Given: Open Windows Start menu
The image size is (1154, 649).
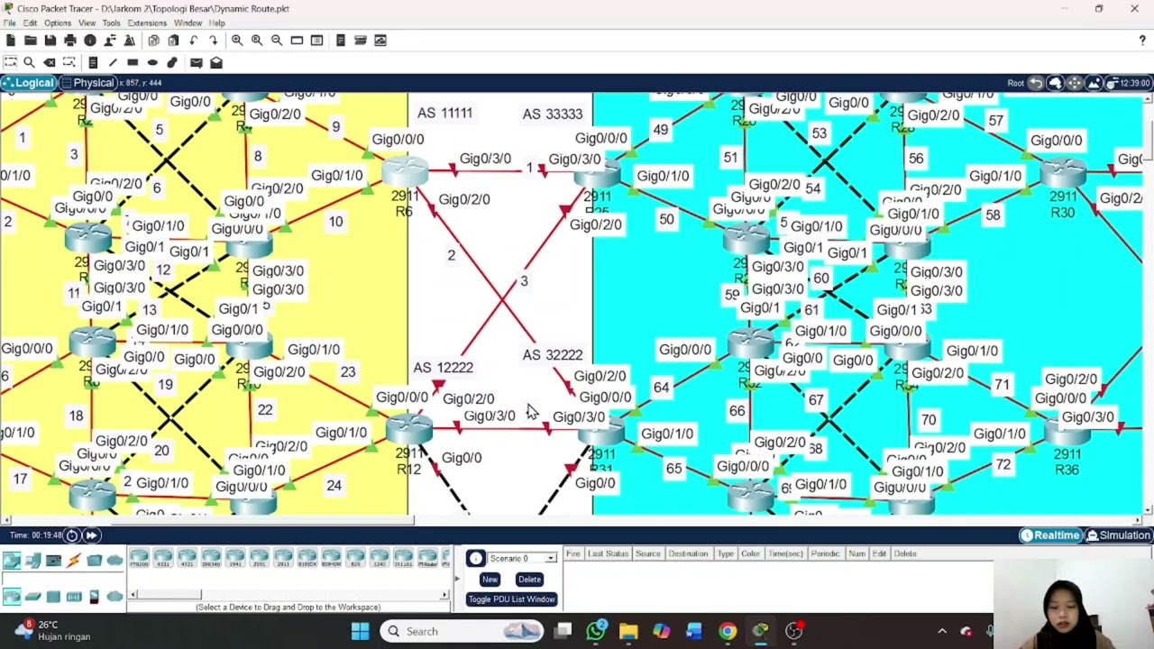Looking at the screenshot, I should pyautogui.click(x=360, y=631).
